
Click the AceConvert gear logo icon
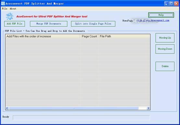tap(9, 16)
